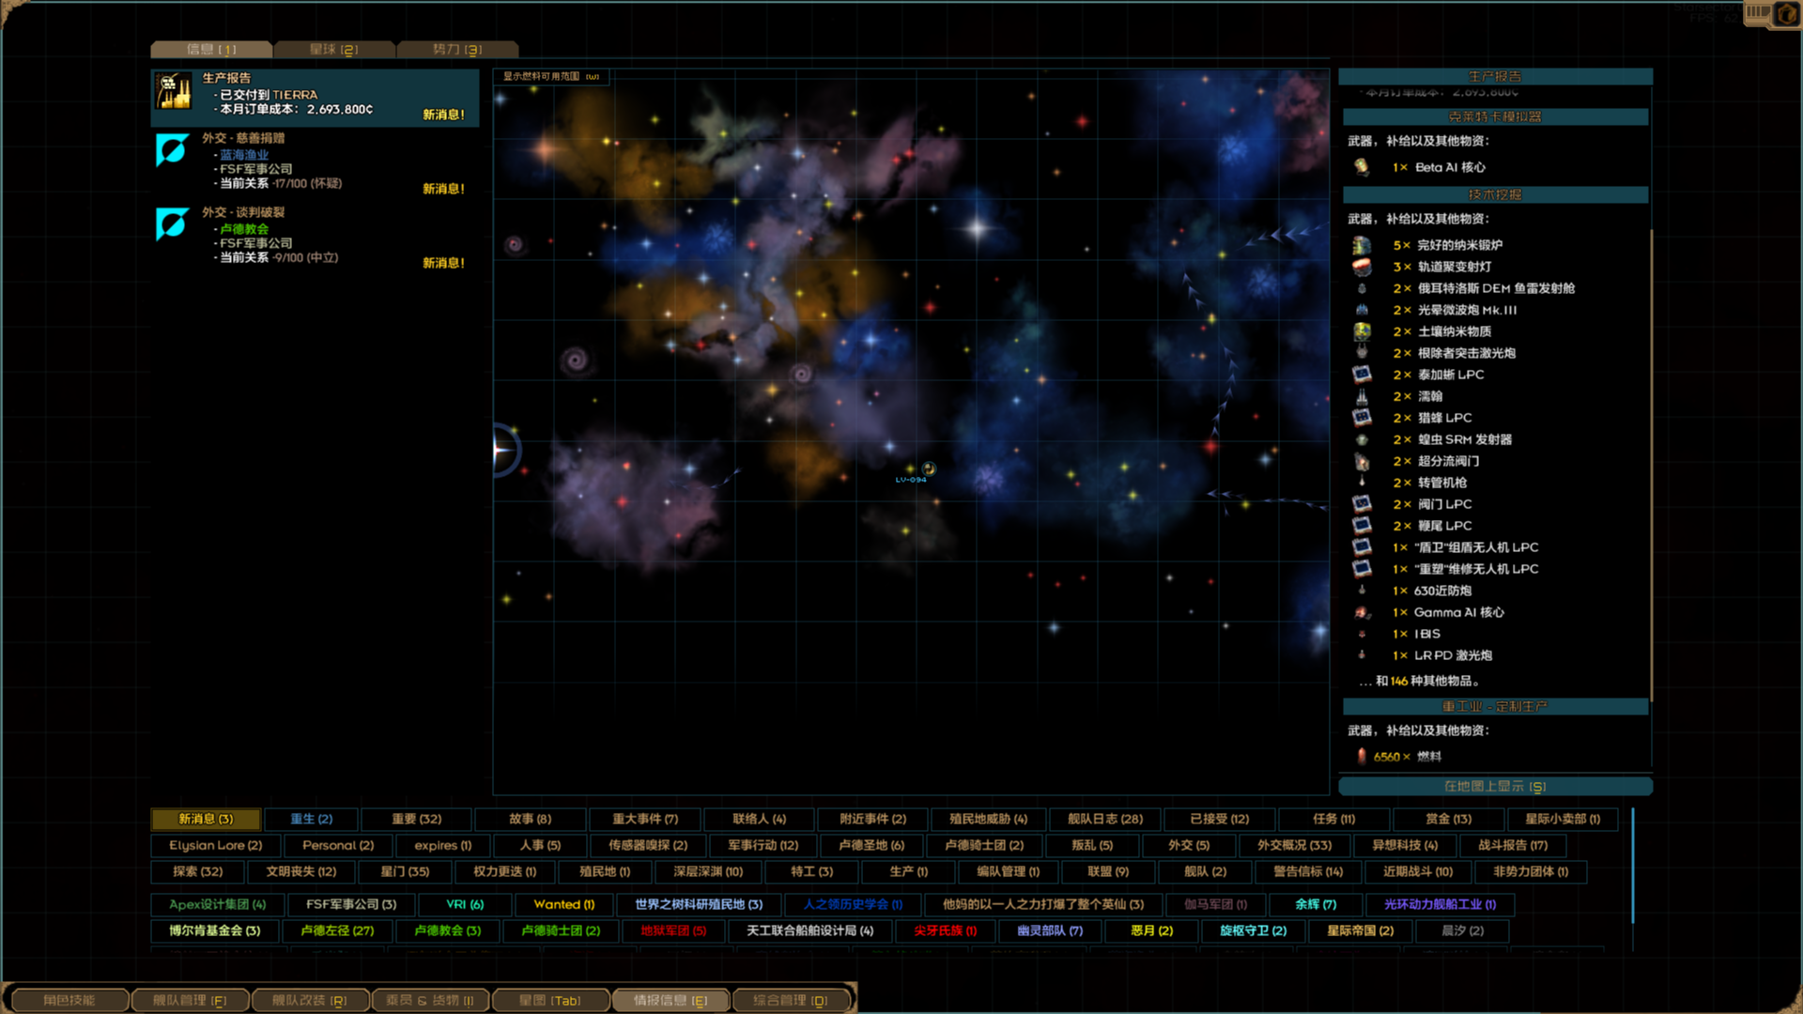
Task: Open the 星图 [Tab] button
Action: coord(550,1000)
